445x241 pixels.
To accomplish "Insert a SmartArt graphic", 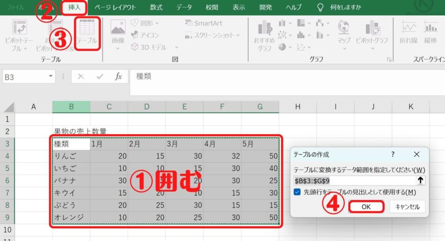I will pyautogui.click(x=204, y=23).
